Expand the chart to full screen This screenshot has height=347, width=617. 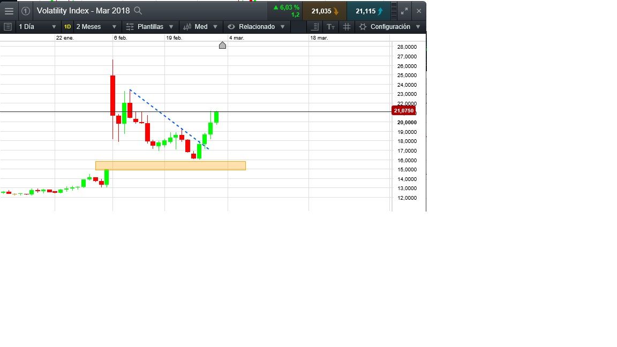click(x=404, y=11)
